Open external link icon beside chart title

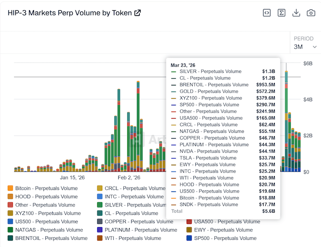pyautogui.click(x=138, y=13)
